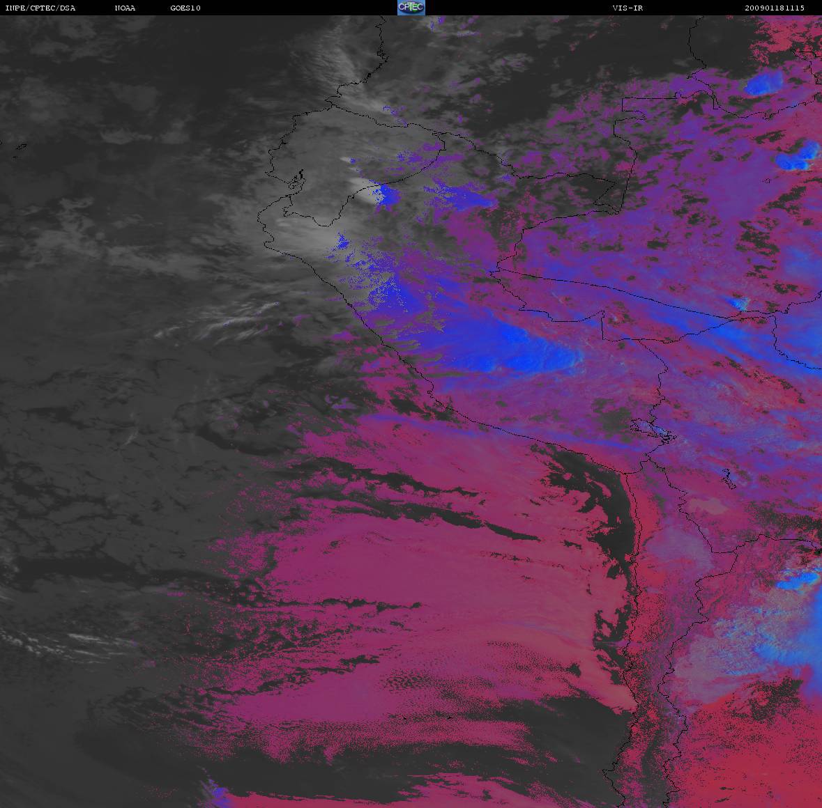
Task: Click the GOES10 satellite label
Action: coord(185,8)
